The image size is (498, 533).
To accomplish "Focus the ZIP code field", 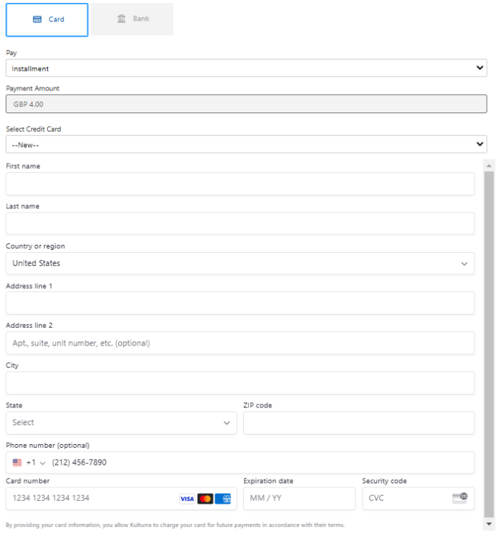I will click(358, 423).
